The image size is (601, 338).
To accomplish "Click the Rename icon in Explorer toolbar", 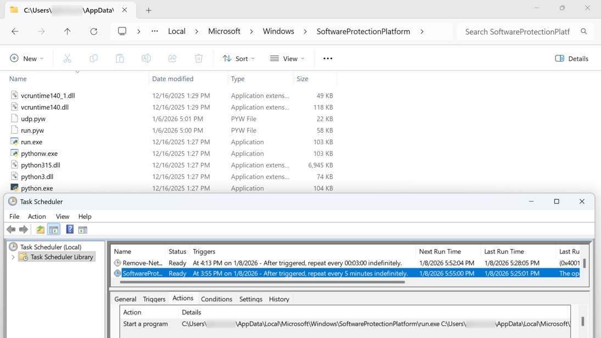I will [146, 59].
